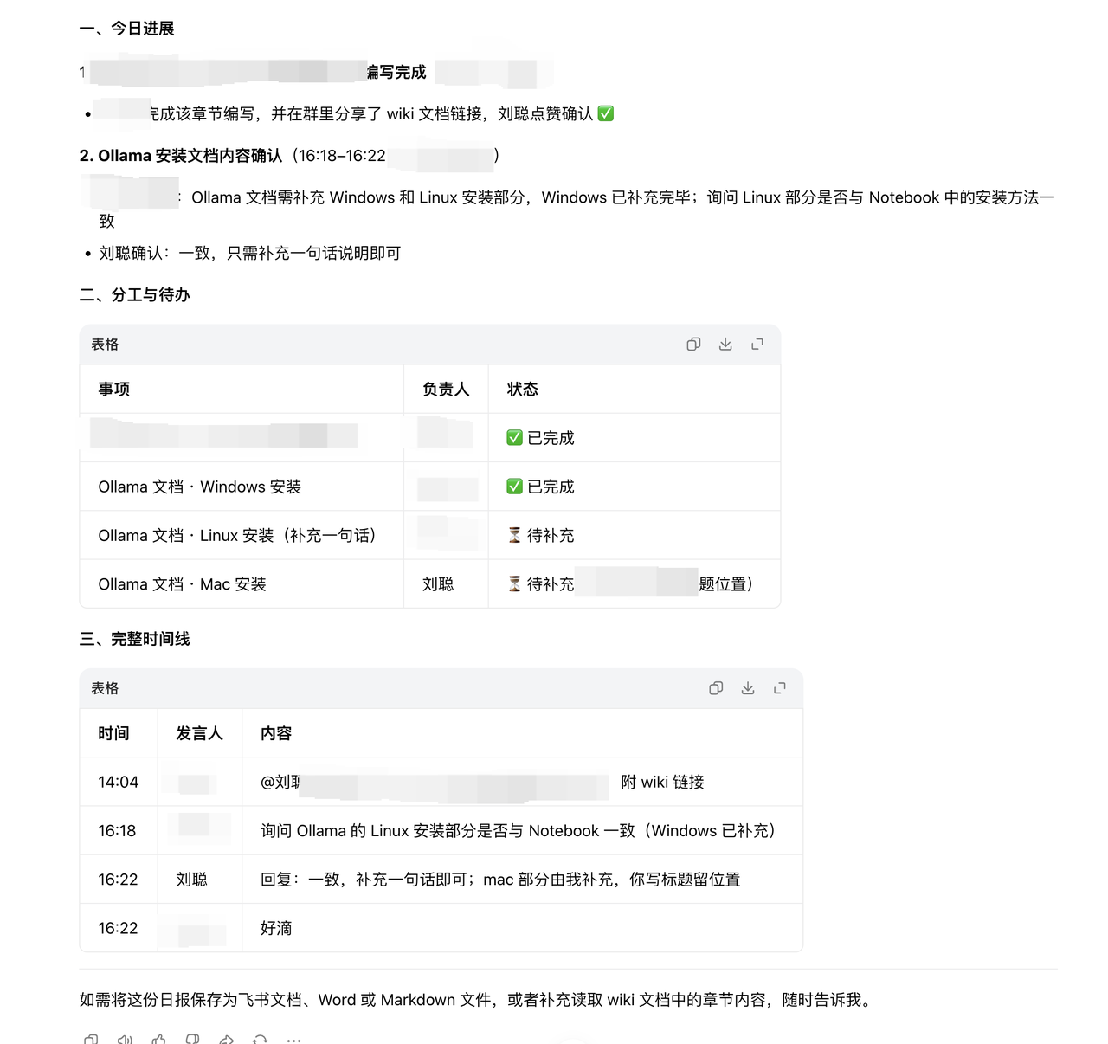Click closing sentence 如需将这份日报保存为飞书文档

pyautogui.click(x=477, y=1000)
